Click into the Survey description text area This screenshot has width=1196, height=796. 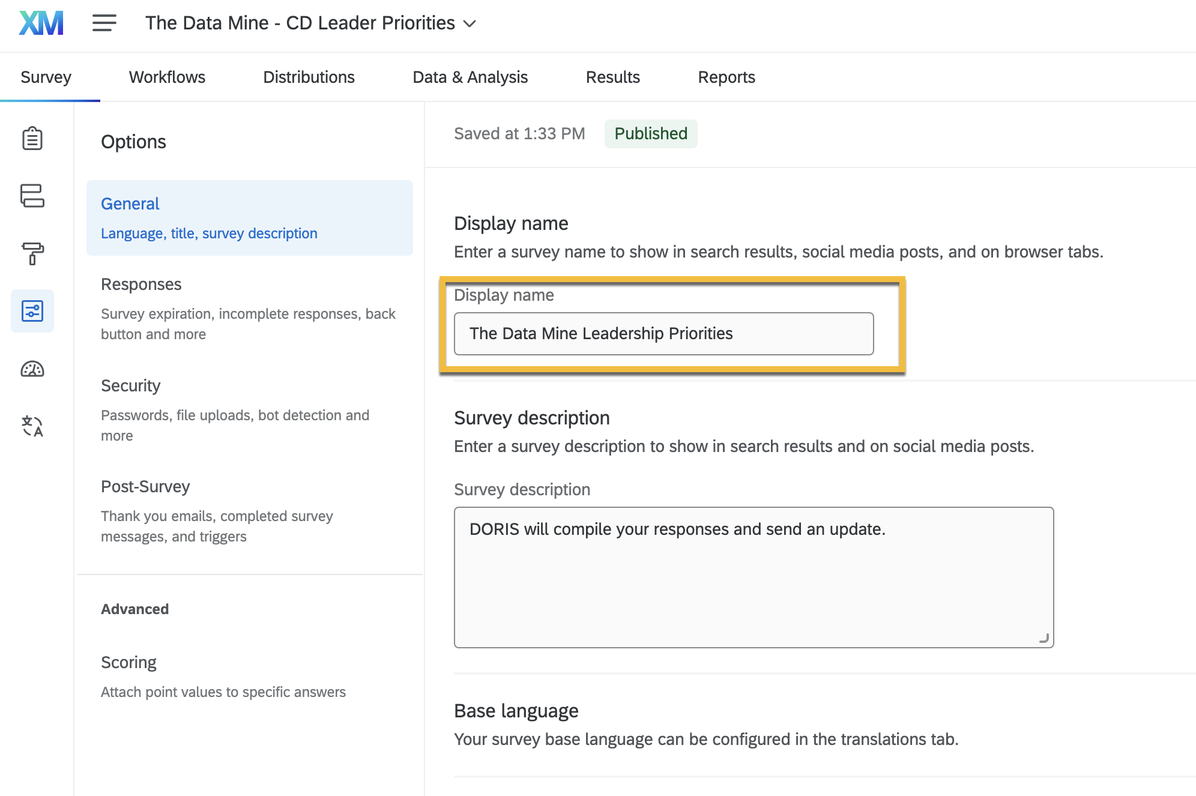pos(754,577)
